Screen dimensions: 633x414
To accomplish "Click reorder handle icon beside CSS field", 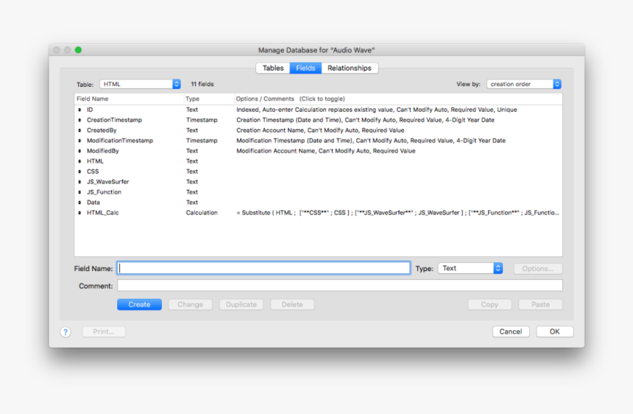I will click(79, 172).
